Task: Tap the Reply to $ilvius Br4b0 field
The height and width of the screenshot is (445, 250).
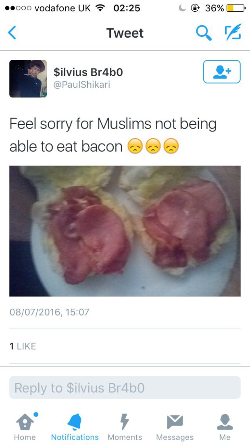Action: coord(125,388)
